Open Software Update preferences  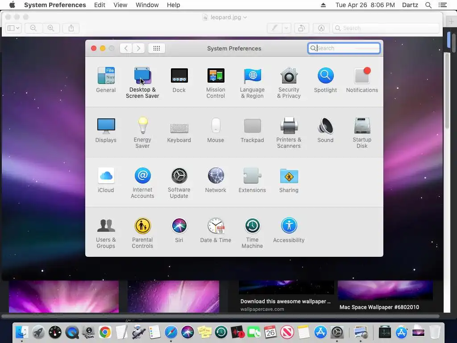point(179,183)
